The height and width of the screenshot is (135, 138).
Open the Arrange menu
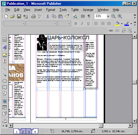point(88,10)
